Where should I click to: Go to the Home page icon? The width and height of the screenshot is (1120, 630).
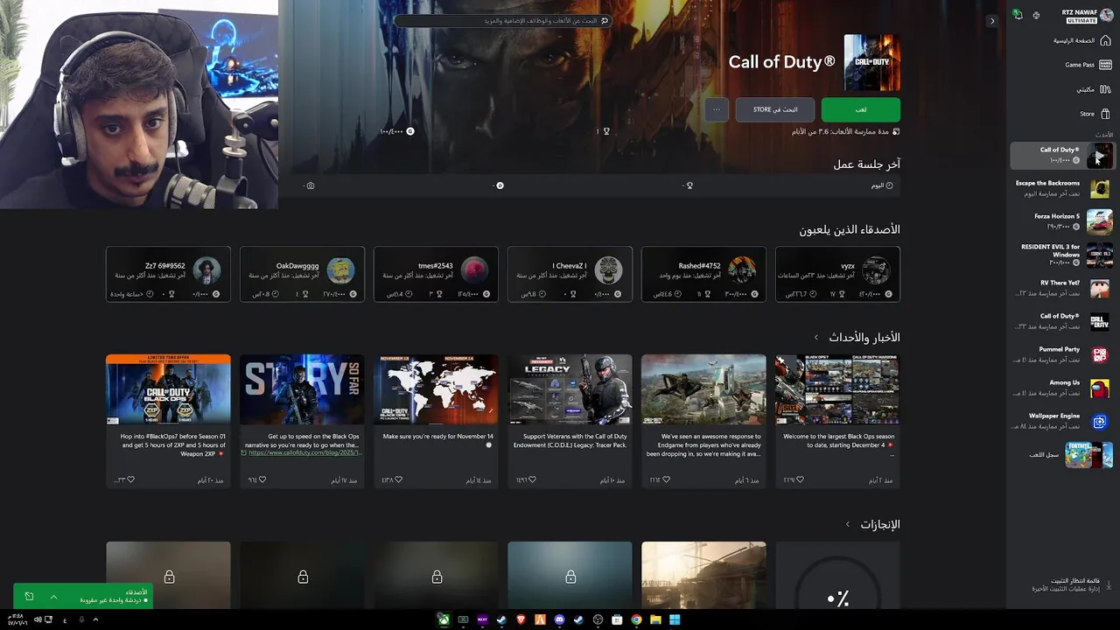click(1105, 40)
